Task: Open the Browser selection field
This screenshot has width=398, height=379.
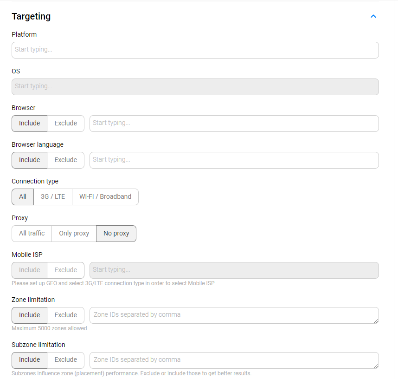Action: 234,124
